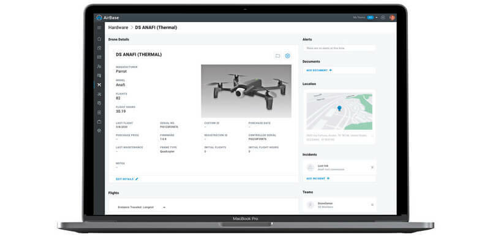Click the blue My Teams count badge
The height and width of the screenshot is (245, 490).
pos(371,18)
